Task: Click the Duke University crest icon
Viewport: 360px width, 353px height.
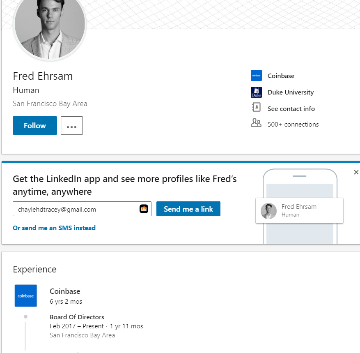Action: pos(256,92)
